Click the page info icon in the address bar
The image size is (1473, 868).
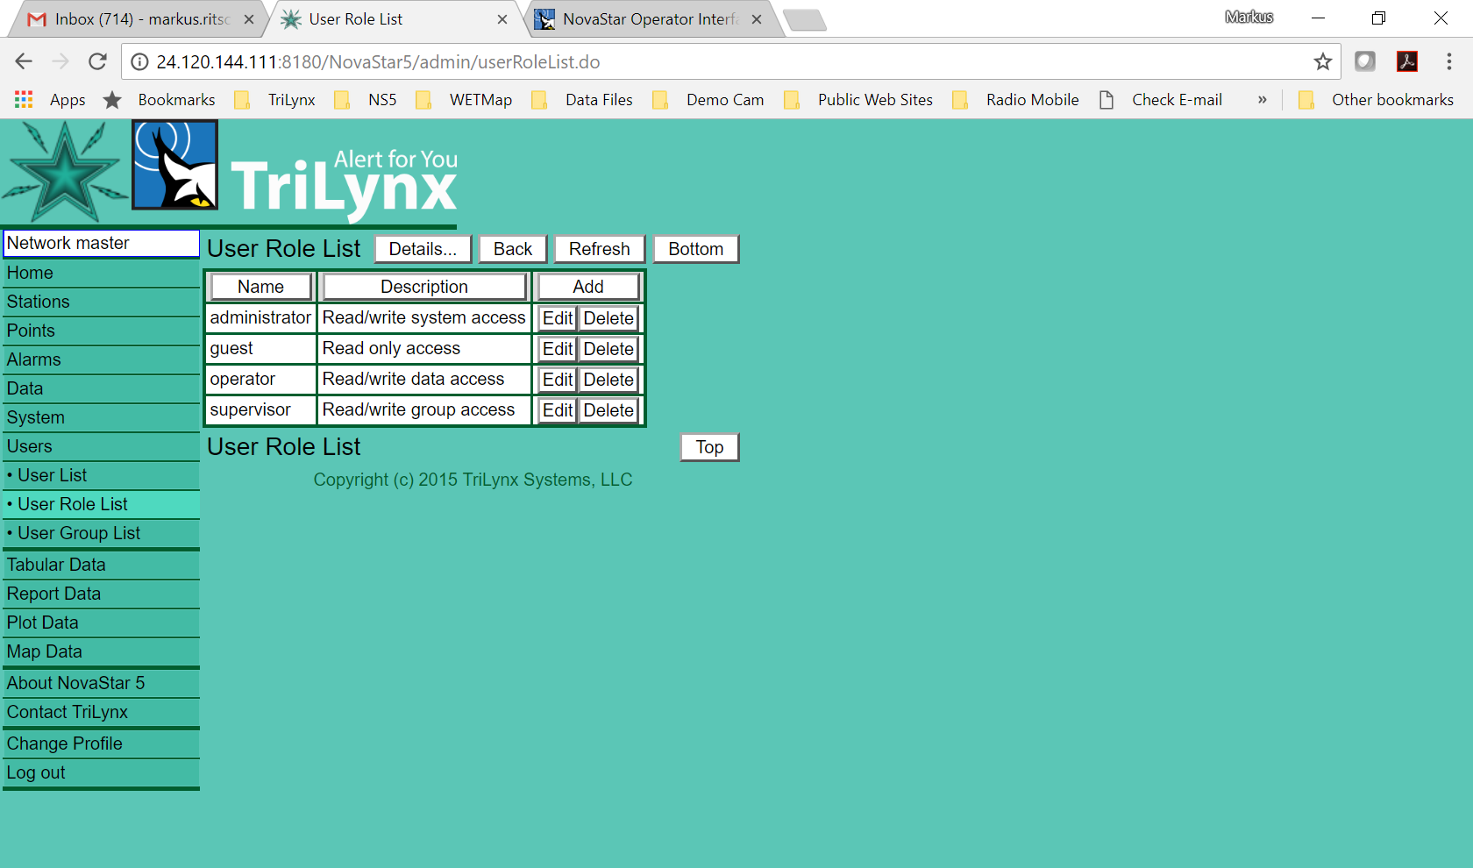139,62
